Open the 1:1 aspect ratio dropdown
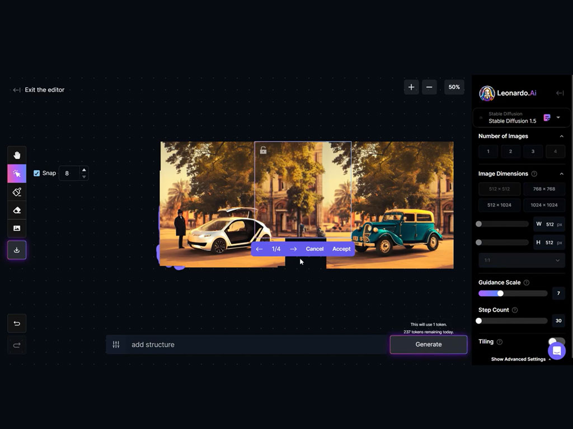The width and height of the screenshot is (573, 429). [x=522, y=260]
